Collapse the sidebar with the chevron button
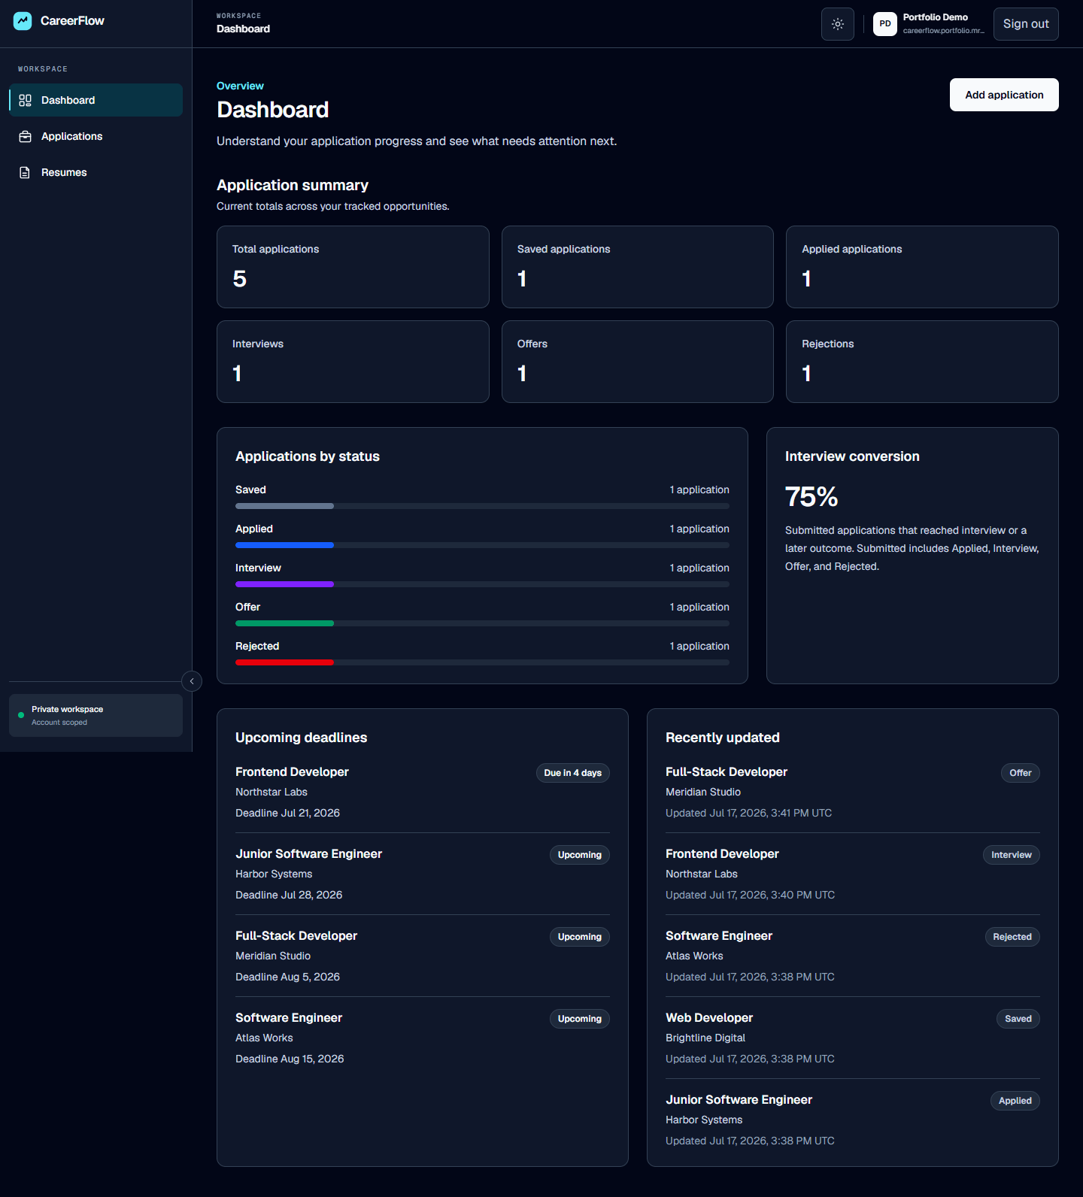Viewport: 1083px width, 1197px height. tap(192, 681)
